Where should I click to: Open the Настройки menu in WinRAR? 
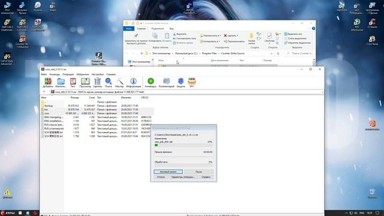[98, 74]
